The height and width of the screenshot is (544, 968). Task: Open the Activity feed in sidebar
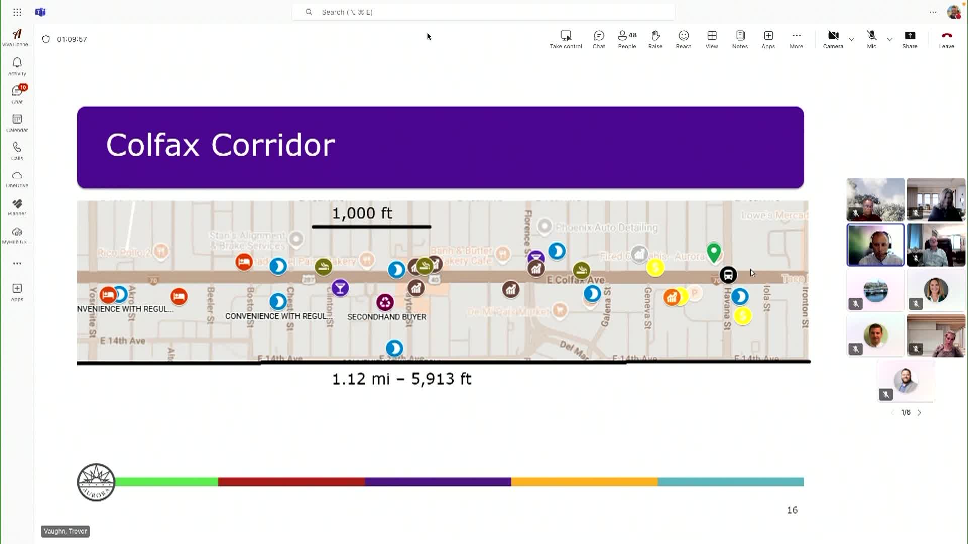pyautogui.click(x=17, y=65)
